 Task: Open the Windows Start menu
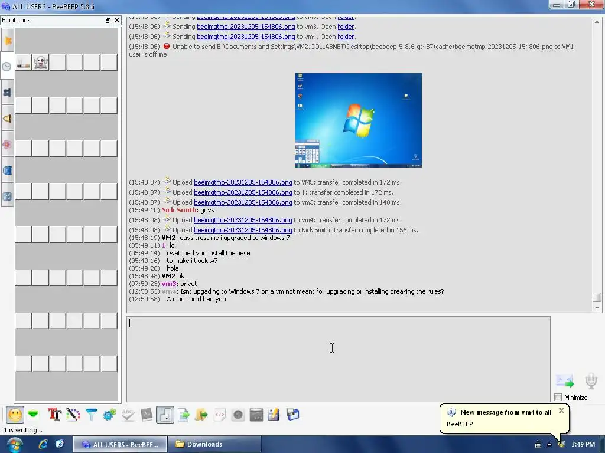(x=14, y=445)
